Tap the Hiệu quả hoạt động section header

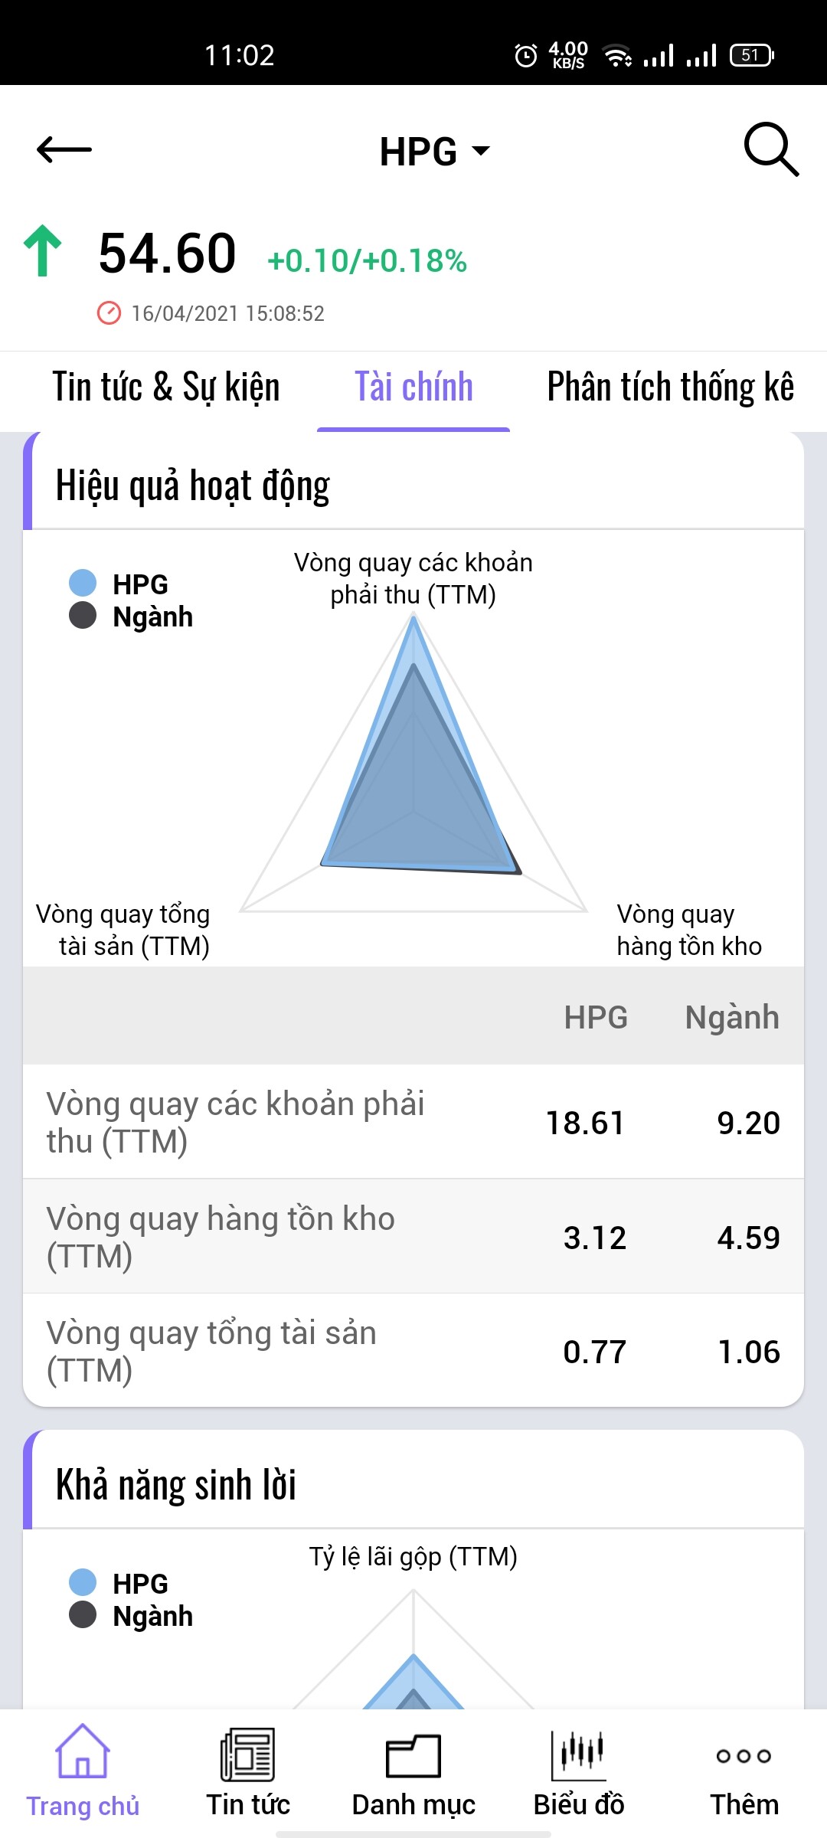tap(193, 486)
